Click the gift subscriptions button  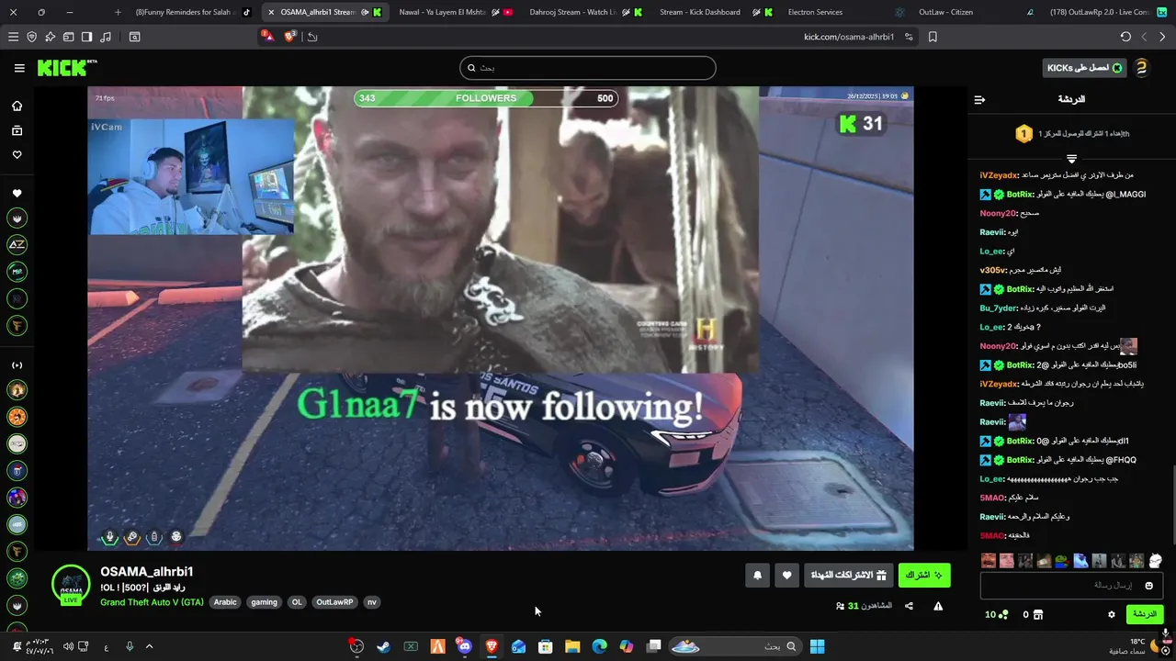[848, 576]
